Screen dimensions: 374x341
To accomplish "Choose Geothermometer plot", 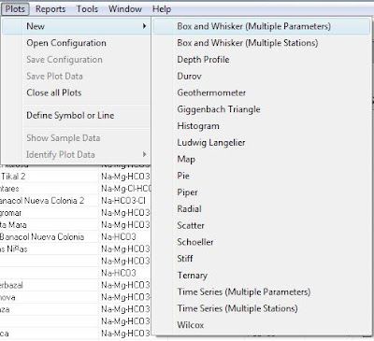I will [x=211, y=92].
